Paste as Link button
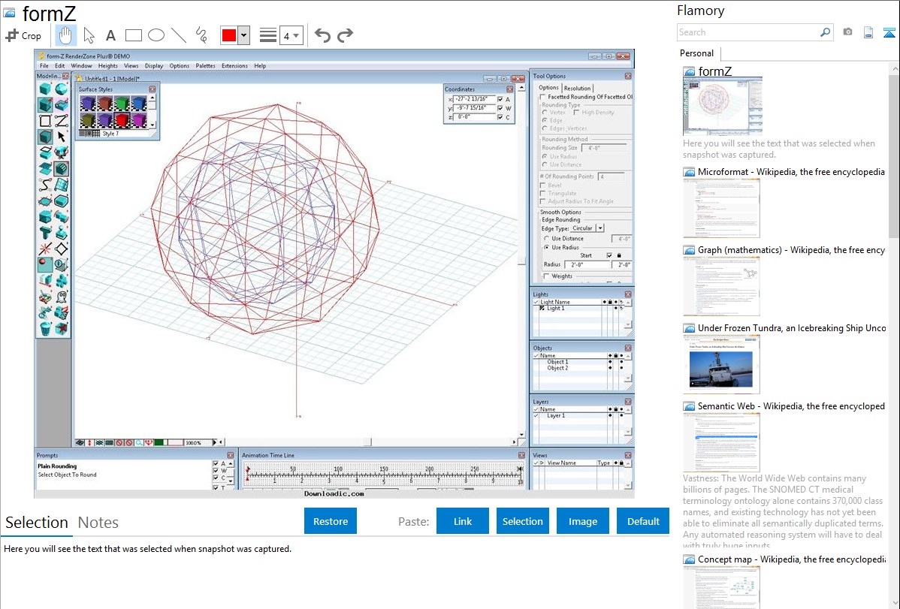Viewport: 900px width, 609px height. coord(463,521)
